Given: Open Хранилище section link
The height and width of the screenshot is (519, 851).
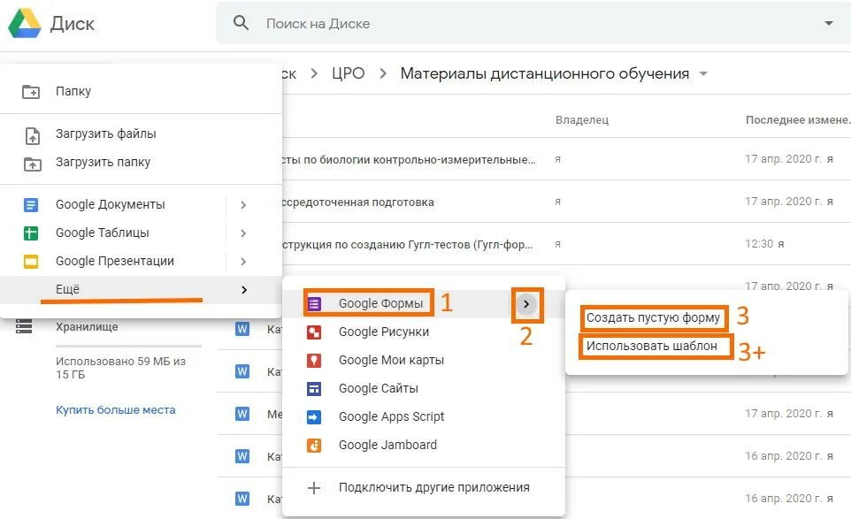Looking at the screenshot, I should click(87, 327).
